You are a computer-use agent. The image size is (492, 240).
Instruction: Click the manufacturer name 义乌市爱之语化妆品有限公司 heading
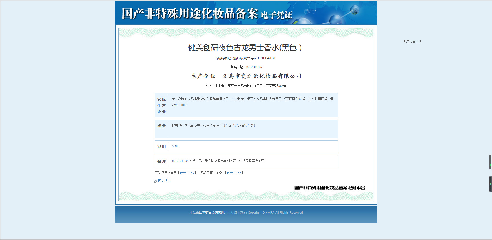tap(262, 76)
